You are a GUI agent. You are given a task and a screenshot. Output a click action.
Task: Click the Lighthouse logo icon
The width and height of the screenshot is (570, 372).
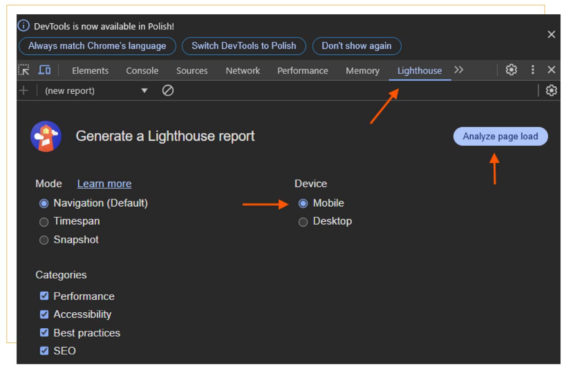pos(46,136)
